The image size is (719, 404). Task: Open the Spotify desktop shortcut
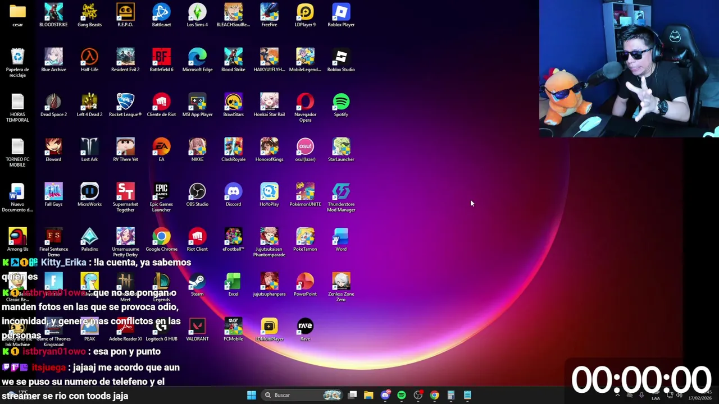tap(341, 105)
